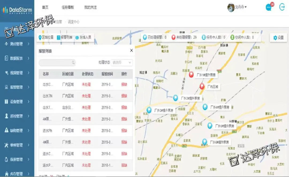Expand the 刘丹丹 user account menu
289x177 pixels.
click(237, 8)
